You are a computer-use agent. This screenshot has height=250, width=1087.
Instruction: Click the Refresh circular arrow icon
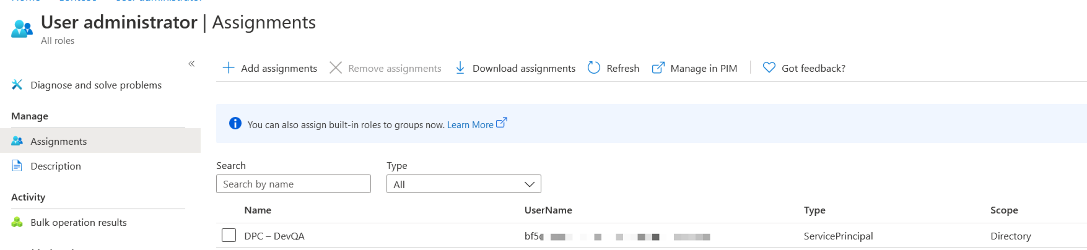594,68
